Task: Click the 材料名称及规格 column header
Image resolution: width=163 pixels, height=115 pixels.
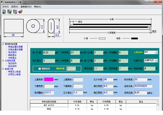Action: [49, 102]
